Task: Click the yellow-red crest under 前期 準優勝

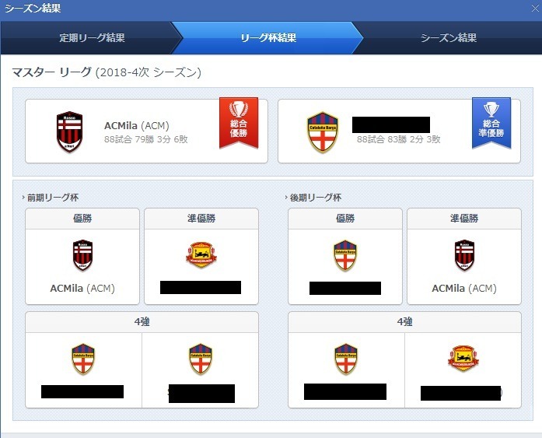Action: pyautogui.click(x=201, y=254)
